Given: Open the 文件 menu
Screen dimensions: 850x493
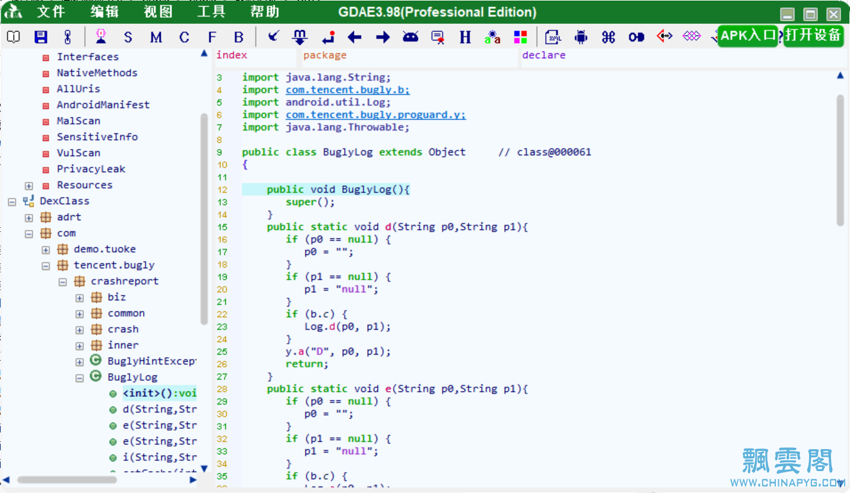Looking at the screenshot, I should coord(51,12).
